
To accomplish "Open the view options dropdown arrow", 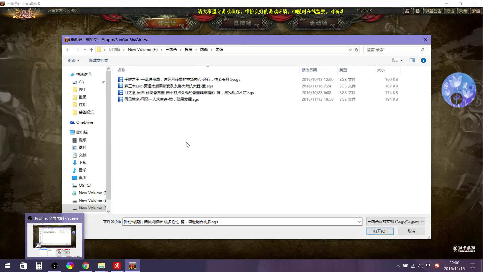I will 401,60.
